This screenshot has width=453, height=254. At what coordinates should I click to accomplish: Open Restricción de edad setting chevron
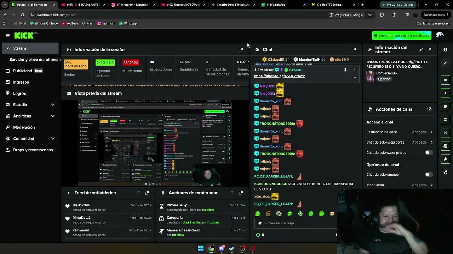point(431,132)
